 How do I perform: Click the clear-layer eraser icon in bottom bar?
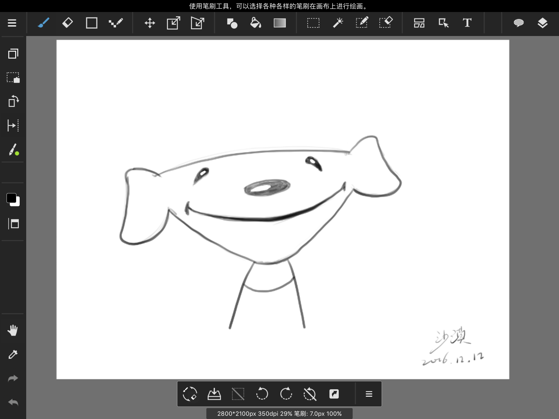(190, 394)
